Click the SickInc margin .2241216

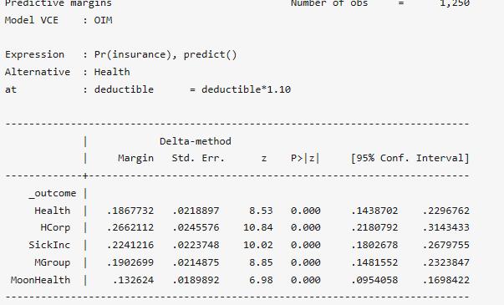(x=130, y=245)
